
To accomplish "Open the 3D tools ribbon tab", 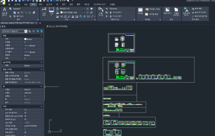I will [x=49, y=4].
